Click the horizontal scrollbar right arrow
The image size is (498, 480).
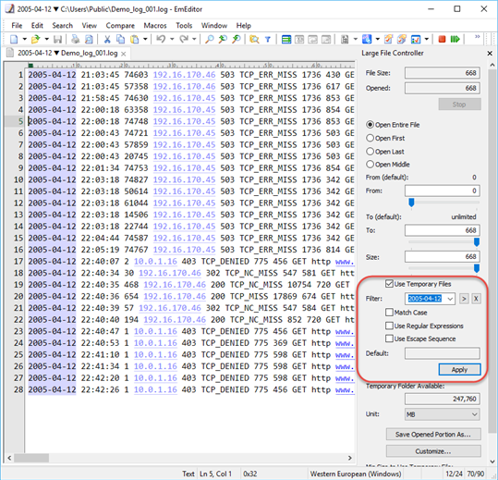point(349,458)
